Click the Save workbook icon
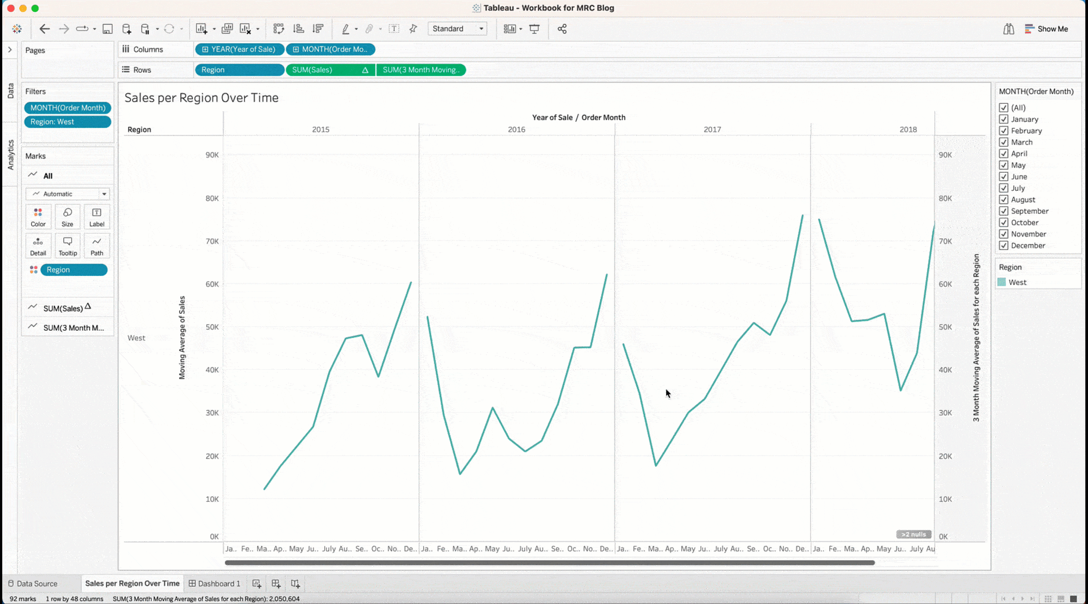The width and height of the screenshot is (1088, 604). (x=107, y=29)
